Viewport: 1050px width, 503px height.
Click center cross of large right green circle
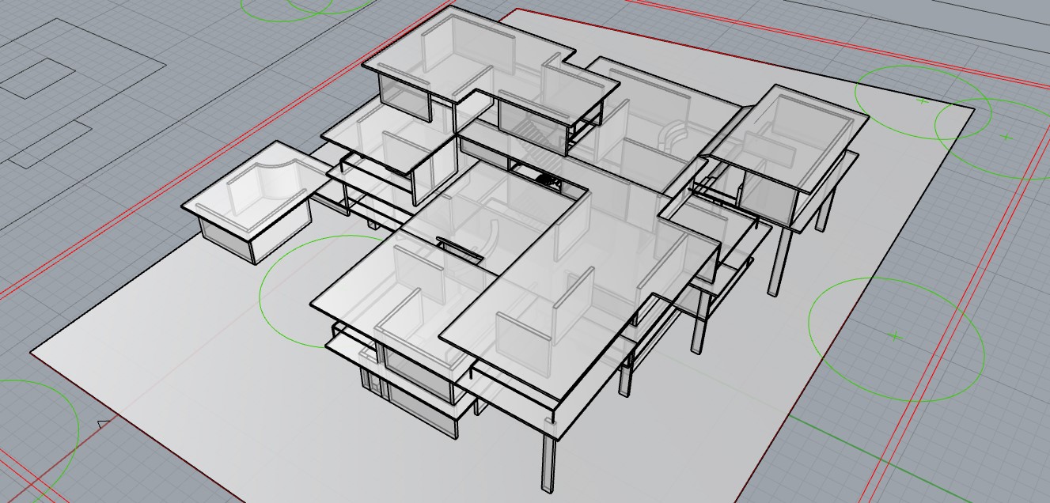point(895,336)
